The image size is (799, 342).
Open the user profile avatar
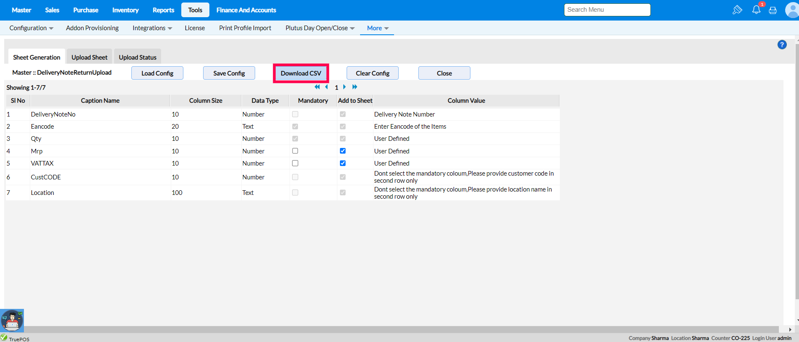point(792,10)
